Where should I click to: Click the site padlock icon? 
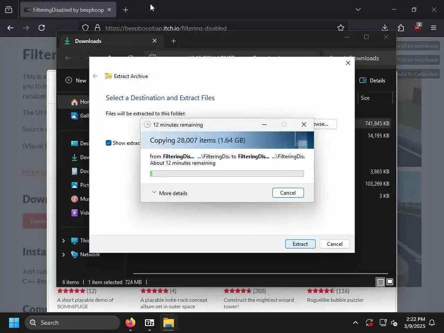[x=98, y=28]
